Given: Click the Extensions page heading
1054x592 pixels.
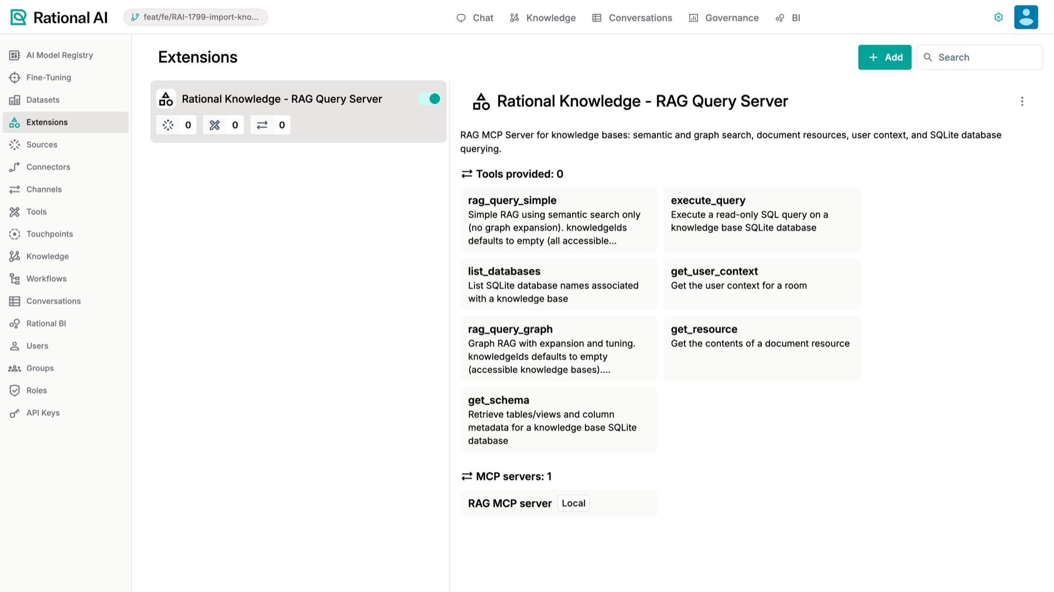Looking at the screenshot, I should pos(198,57).
